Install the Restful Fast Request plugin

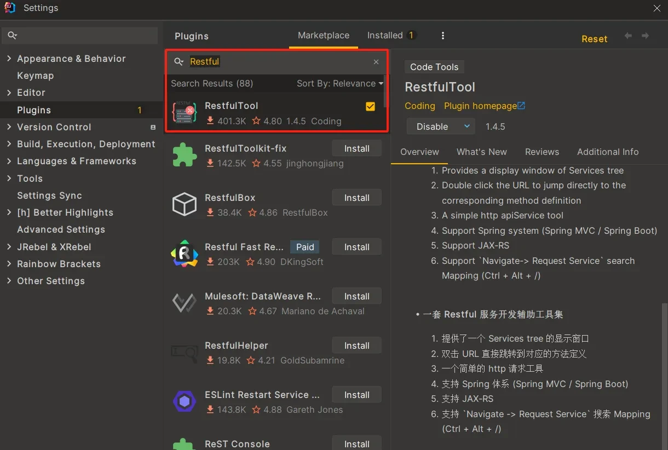point(357,247)
